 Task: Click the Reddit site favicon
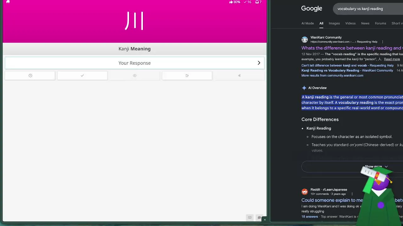tap(304, 192)
